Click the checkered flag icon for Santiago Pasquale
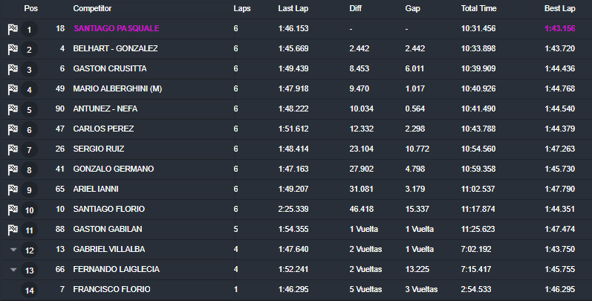The image size is (592, 301). 12,29
